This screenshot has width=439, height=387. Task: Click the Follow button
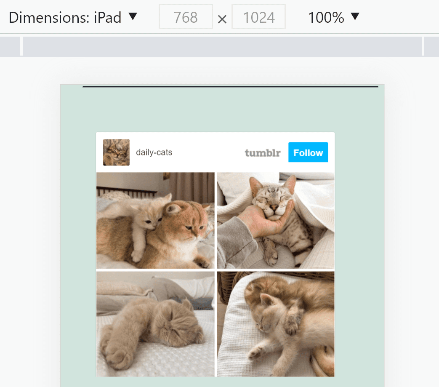308,152
